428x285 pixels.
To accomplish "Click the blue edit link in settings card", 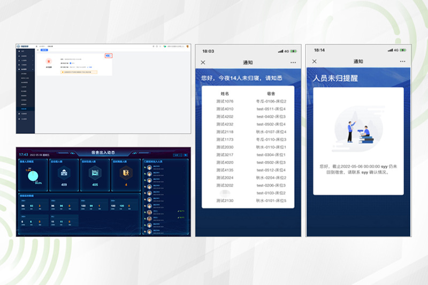I will 90,67.
